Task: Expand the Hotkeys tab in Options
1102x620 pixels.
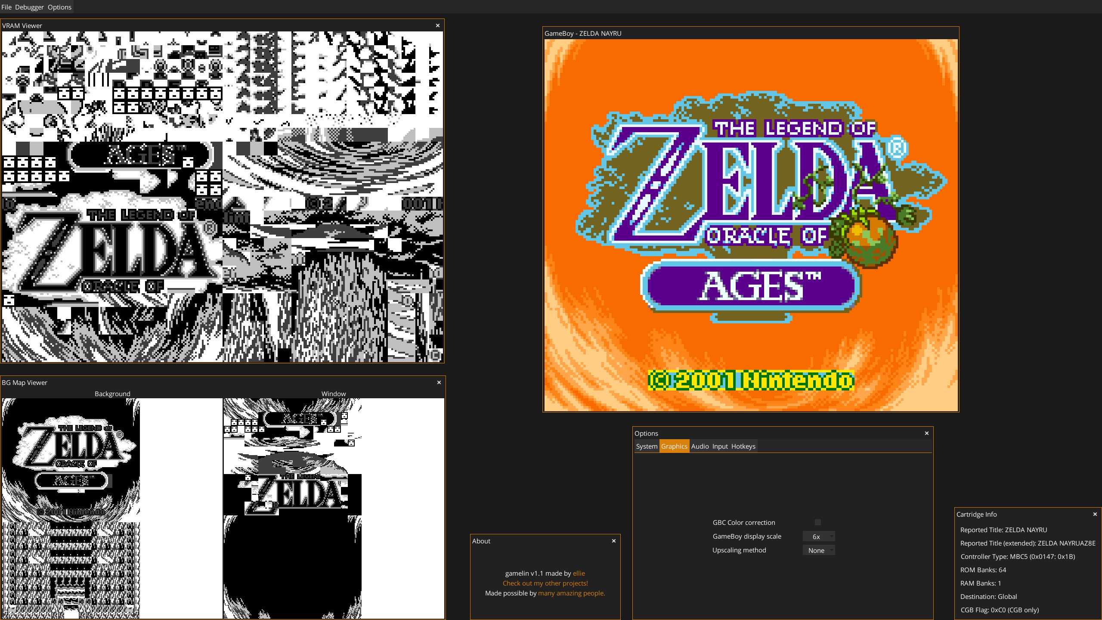Action: (x=743, y=446)
